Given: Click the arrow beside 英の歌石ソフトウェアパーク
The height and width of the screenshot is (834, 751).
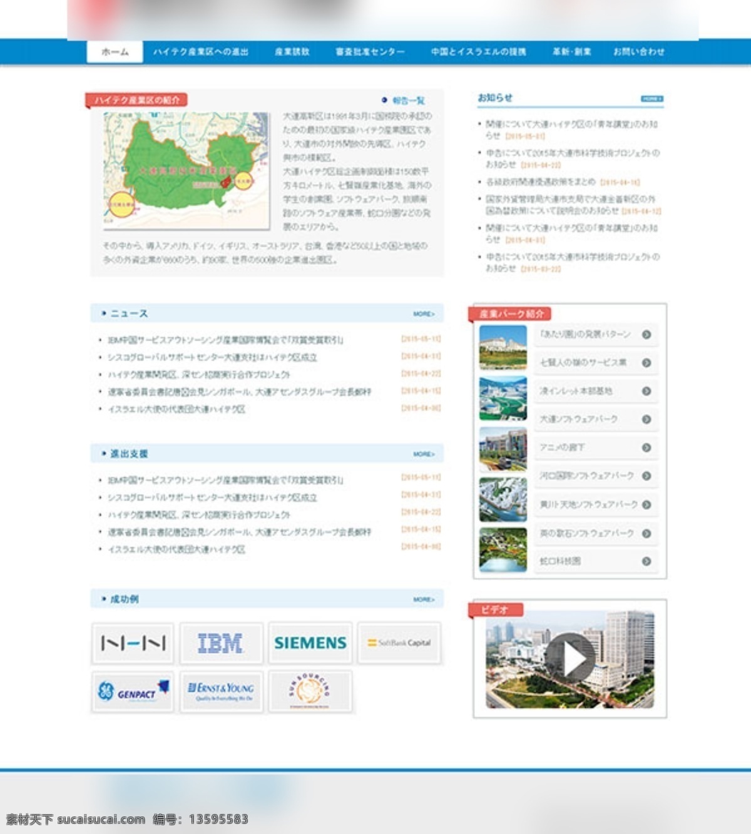Looking at the screenshot, I should pos(646,533).
